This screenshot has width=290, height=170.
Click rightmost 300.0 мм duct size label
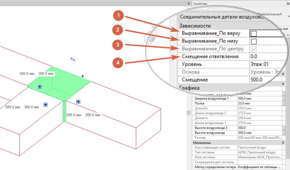(x=92, y=115)
